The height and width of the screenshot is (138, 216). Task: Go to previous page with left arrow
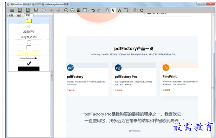(52, 10)
